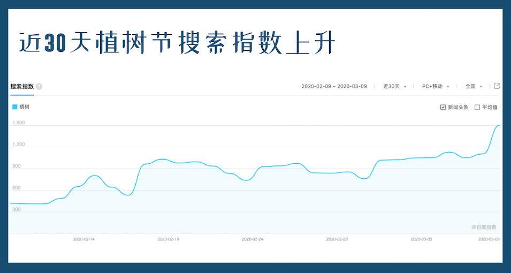This screenshot has width=511, height=273.
Task: Click the help question mark beside 搜索指数
Action: pyautogui.click(x=39, y=87)
